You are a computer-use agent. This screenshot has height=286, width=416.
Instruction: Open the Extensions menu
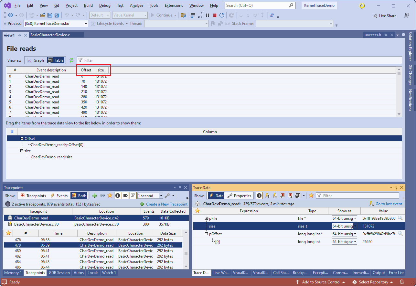click(x=174, y=5)
